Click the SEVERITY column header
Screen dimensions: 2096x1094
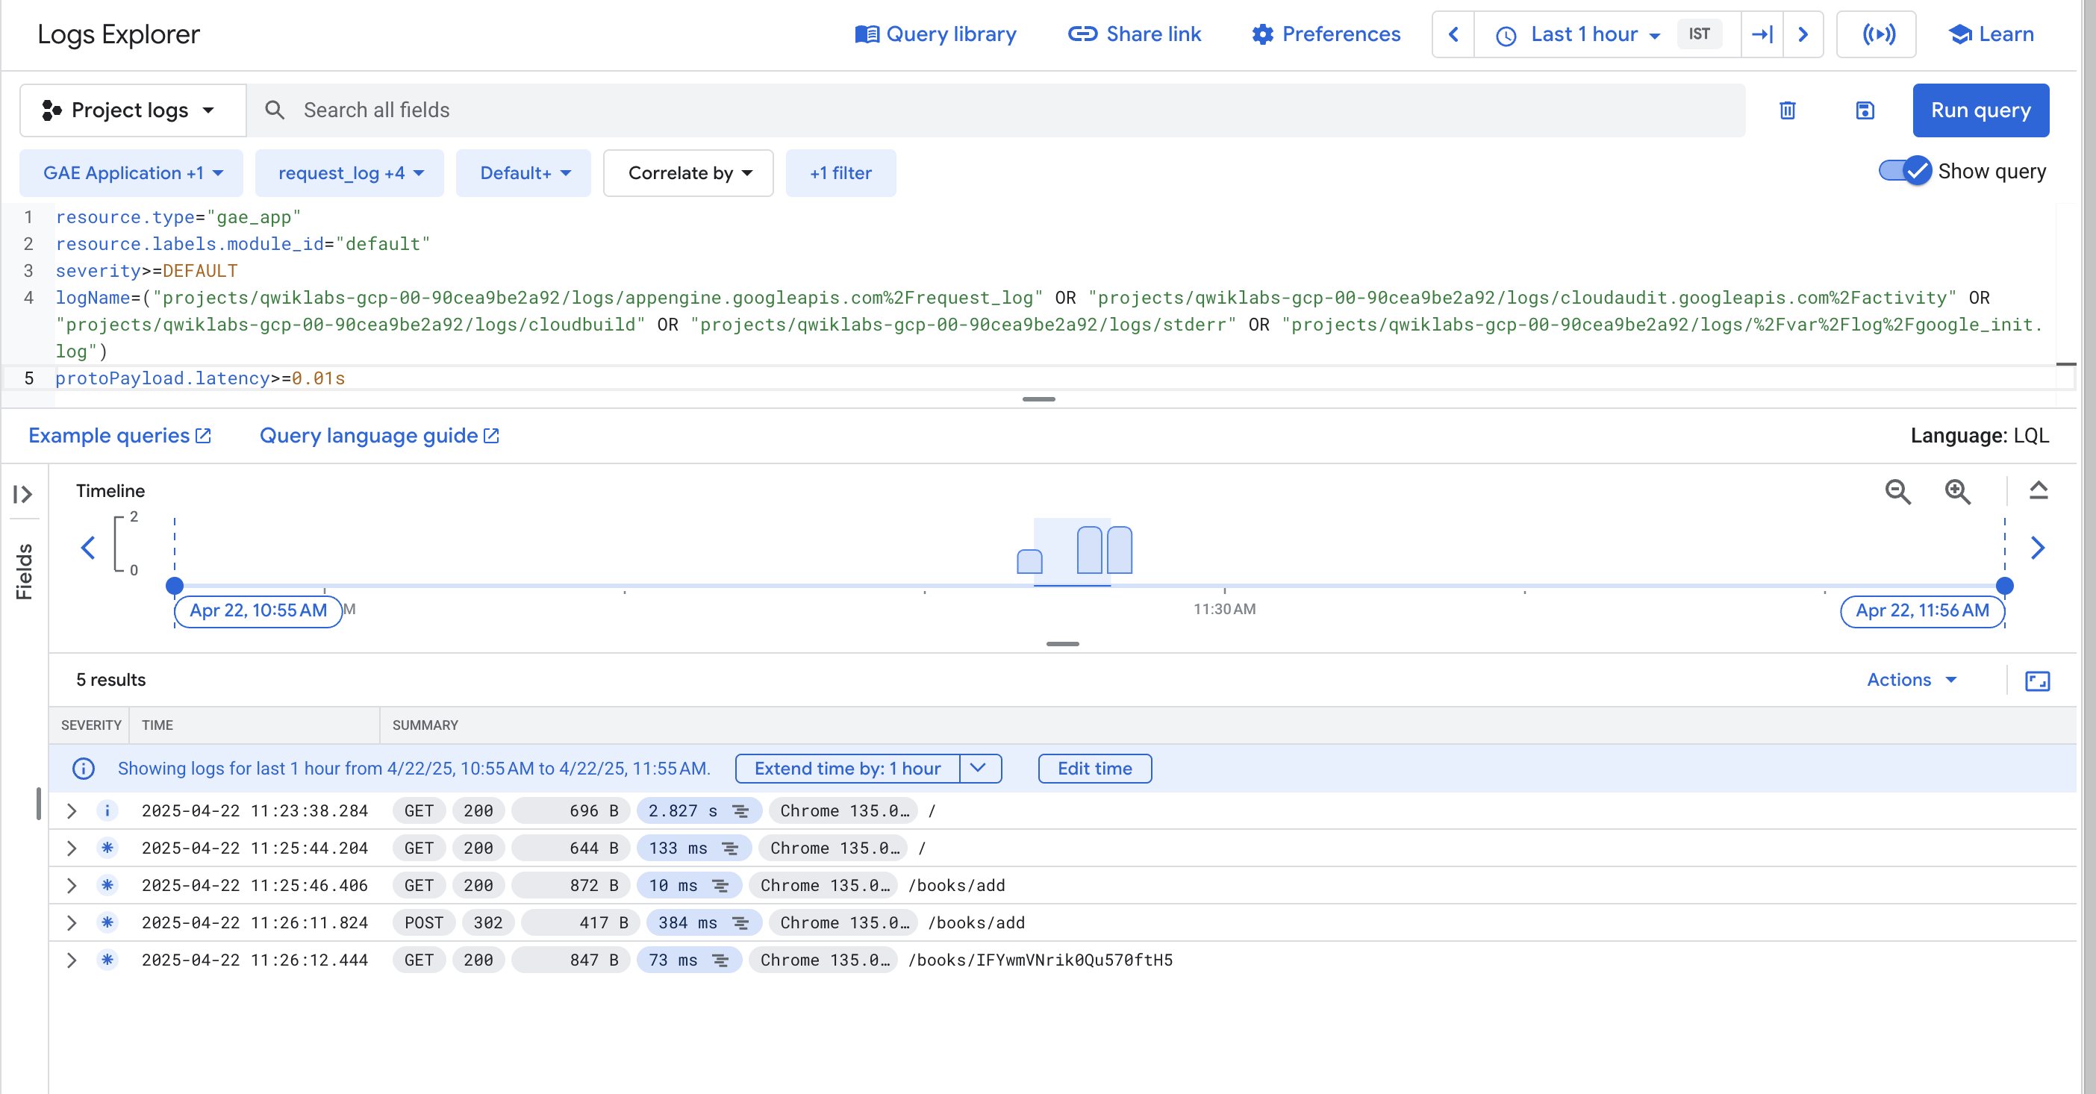[91, 725]
